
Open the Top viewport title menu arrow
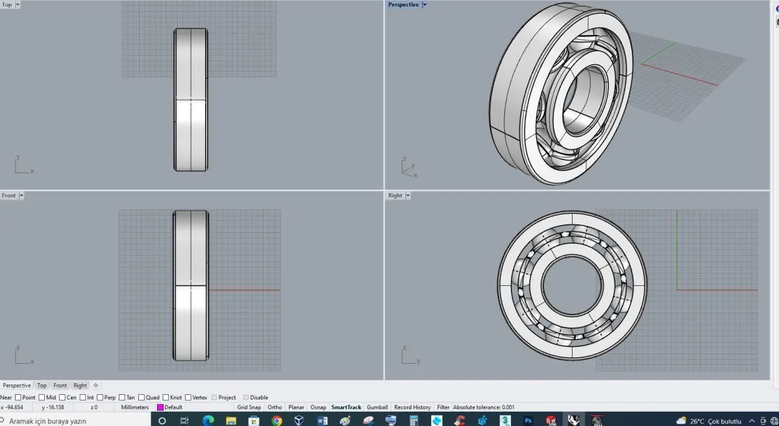[18, 5]
